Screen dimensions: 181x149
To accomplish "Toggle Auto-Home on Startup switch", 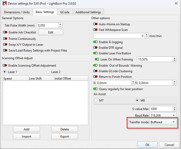I will point(96,24).
